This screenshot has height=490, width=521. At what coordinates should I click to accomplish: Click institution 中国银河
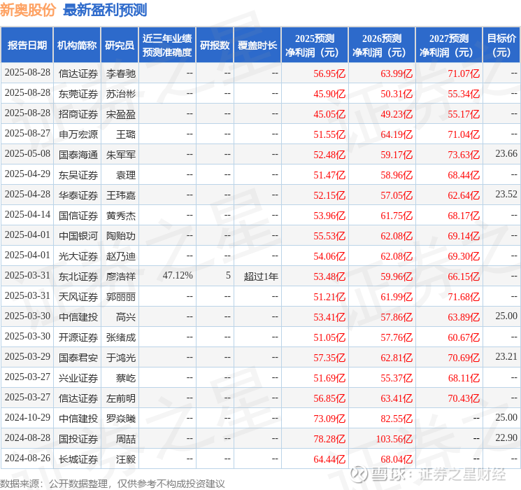78,236
